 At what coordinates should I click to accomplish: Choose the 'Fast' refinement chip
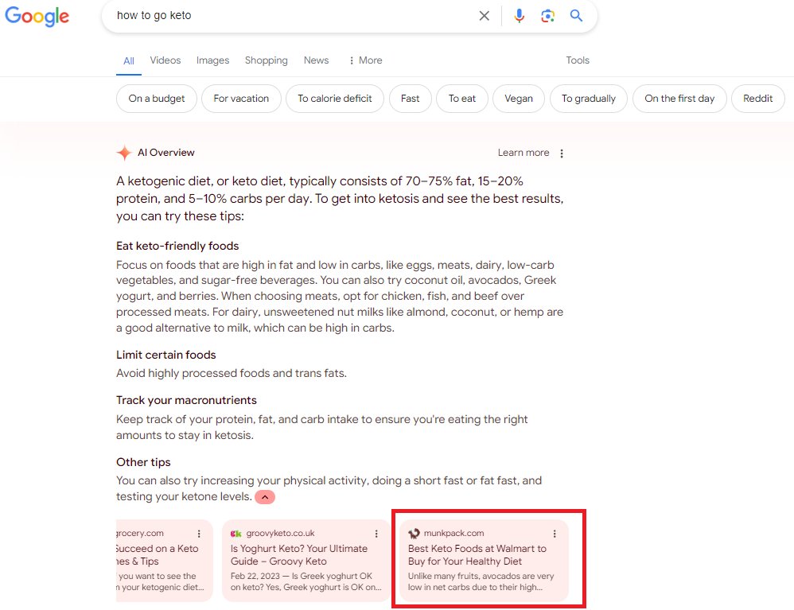click(411, 98)
